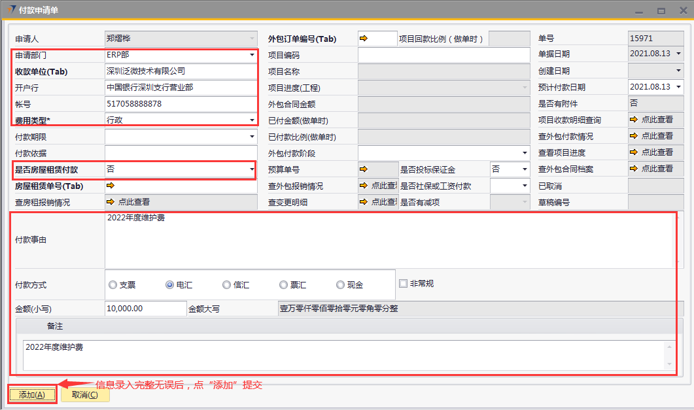Click the 查看项目进度 arrow icon
The image size is (694, 410).
634,152
